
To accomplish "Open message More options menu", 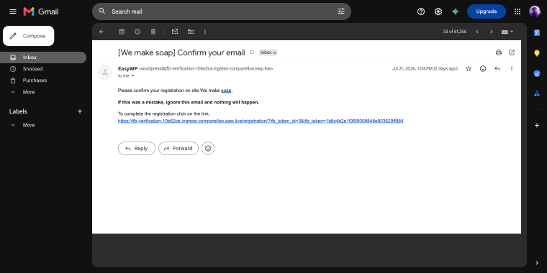I will point(512,68).
